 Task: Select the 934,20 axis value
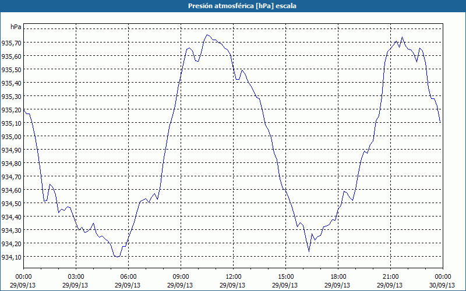(x=11, y=243)
